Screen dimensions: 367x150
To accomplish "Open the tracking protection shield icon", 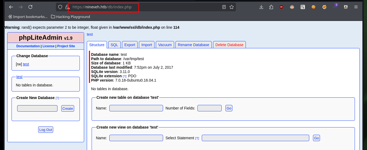I will click(60, 7).
